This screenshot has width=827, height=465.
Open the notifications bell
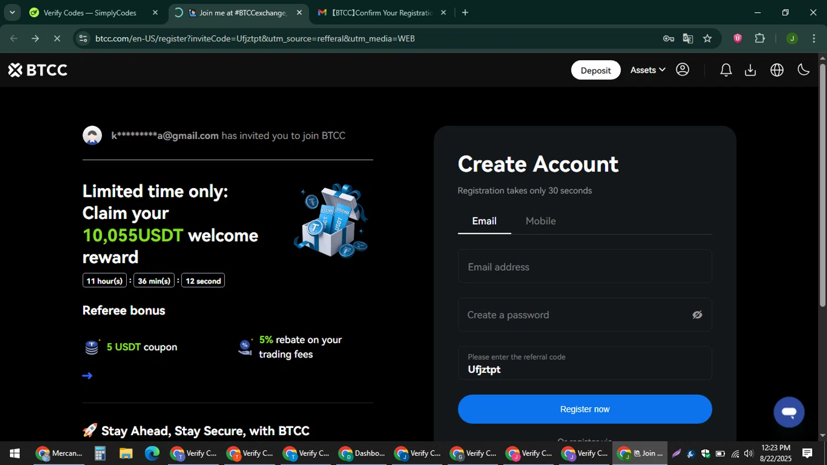(726, 70)
